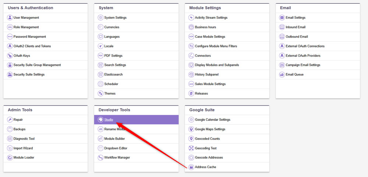
Task: Click the Email Settings envelope icon
Action: [x=282, y=18]
